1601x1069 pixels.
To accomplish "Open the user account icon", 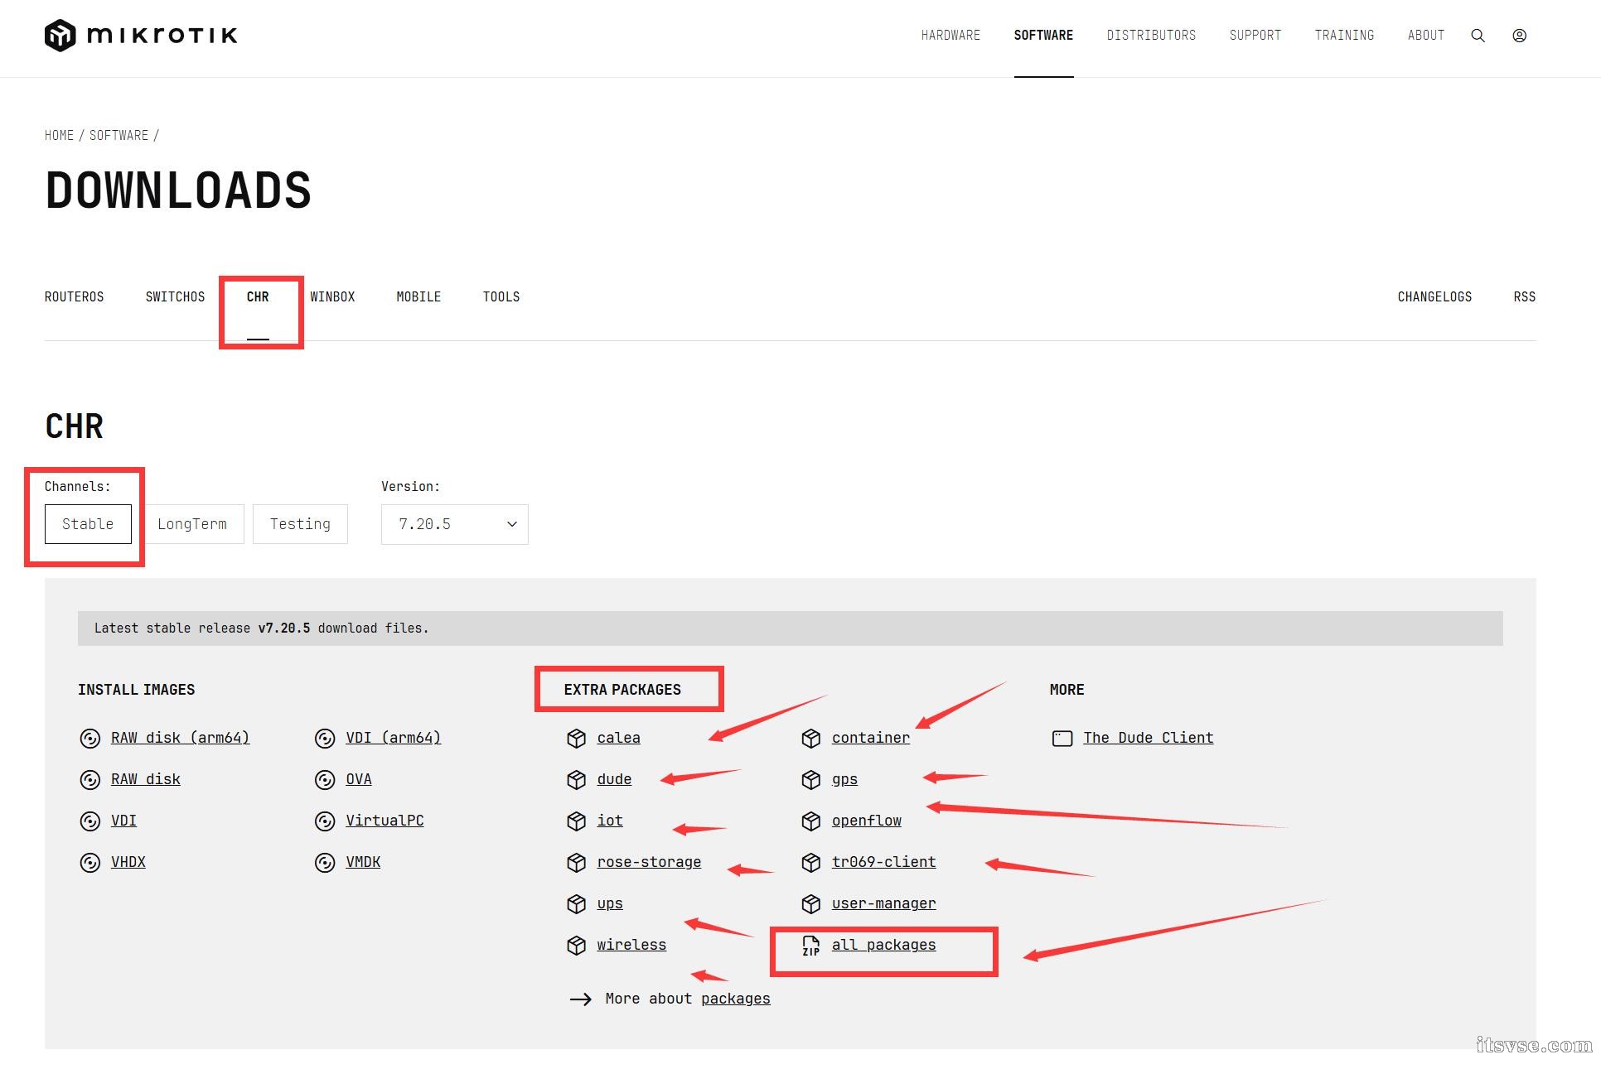I will click(1519, 36).
